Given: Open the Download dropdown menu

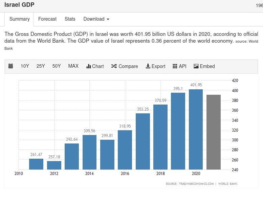Looking at the screenshot, I should tap(96, 19).
